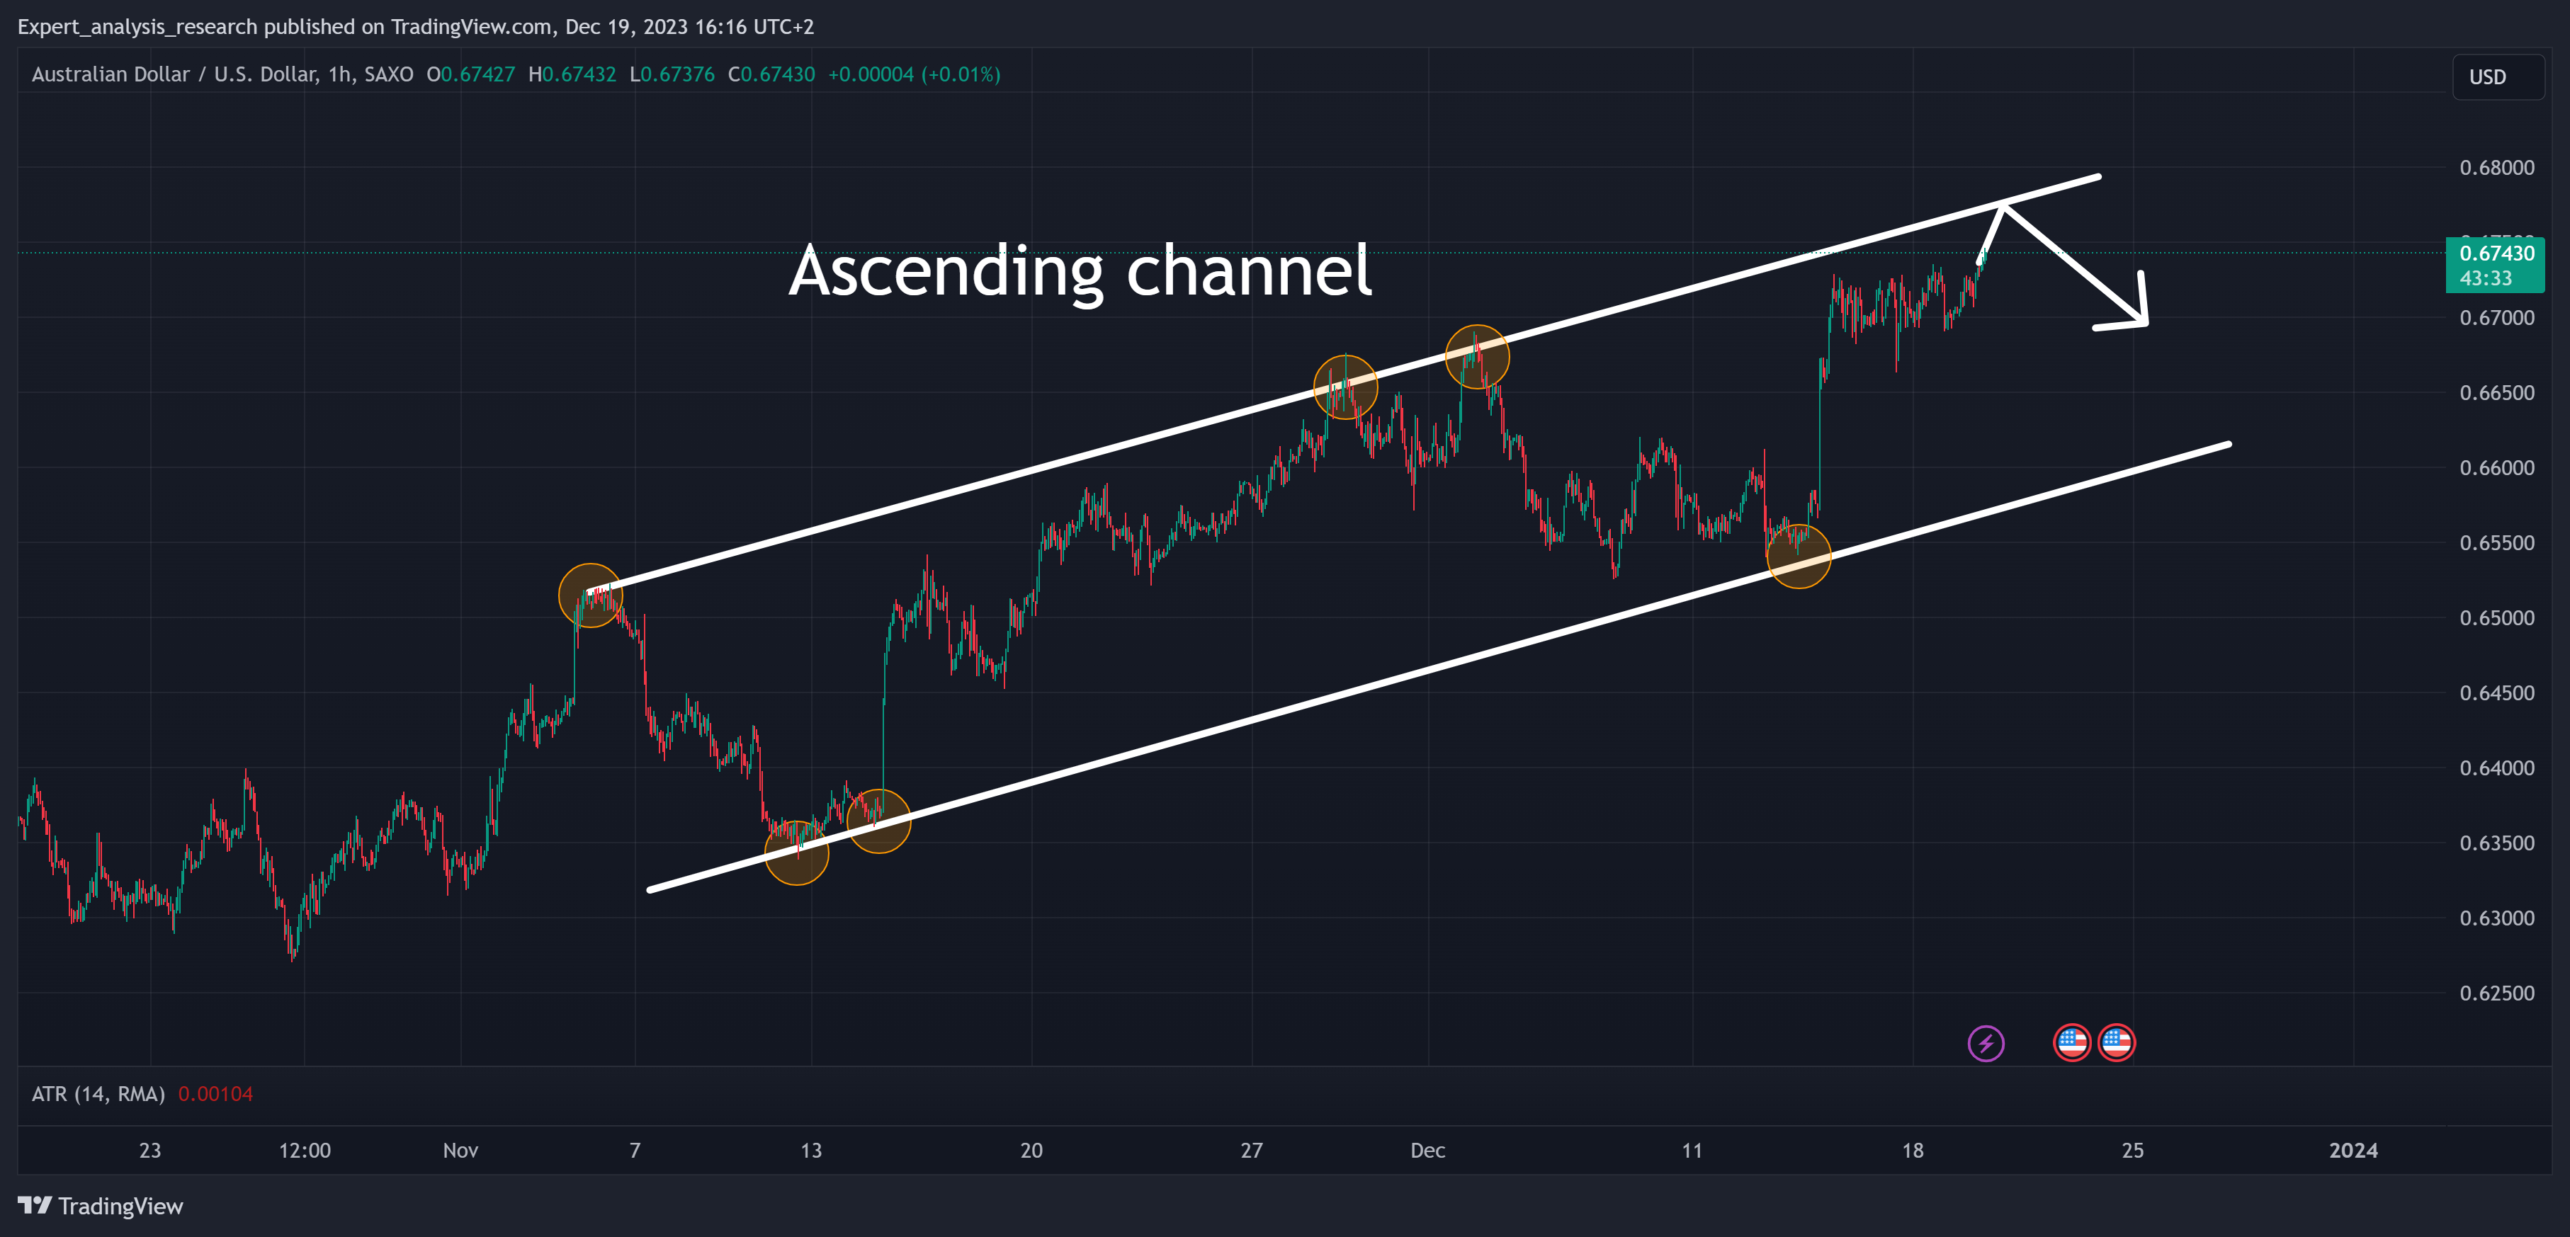Click the low value L0.67376
2570x1237 pixels.
click(672, 74)
